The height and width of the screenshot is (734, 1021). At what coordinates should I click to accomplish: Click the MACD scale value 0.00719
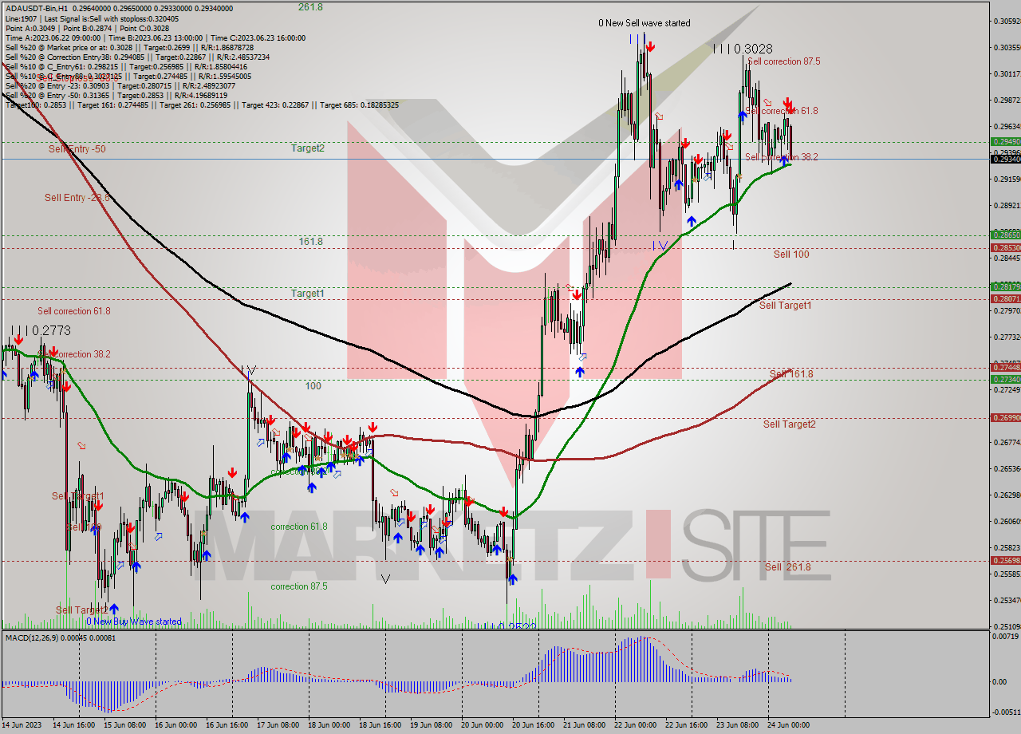tap(1005, 636)
